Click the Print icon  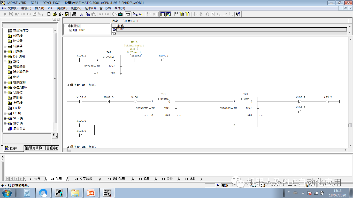tap(74, 14)
